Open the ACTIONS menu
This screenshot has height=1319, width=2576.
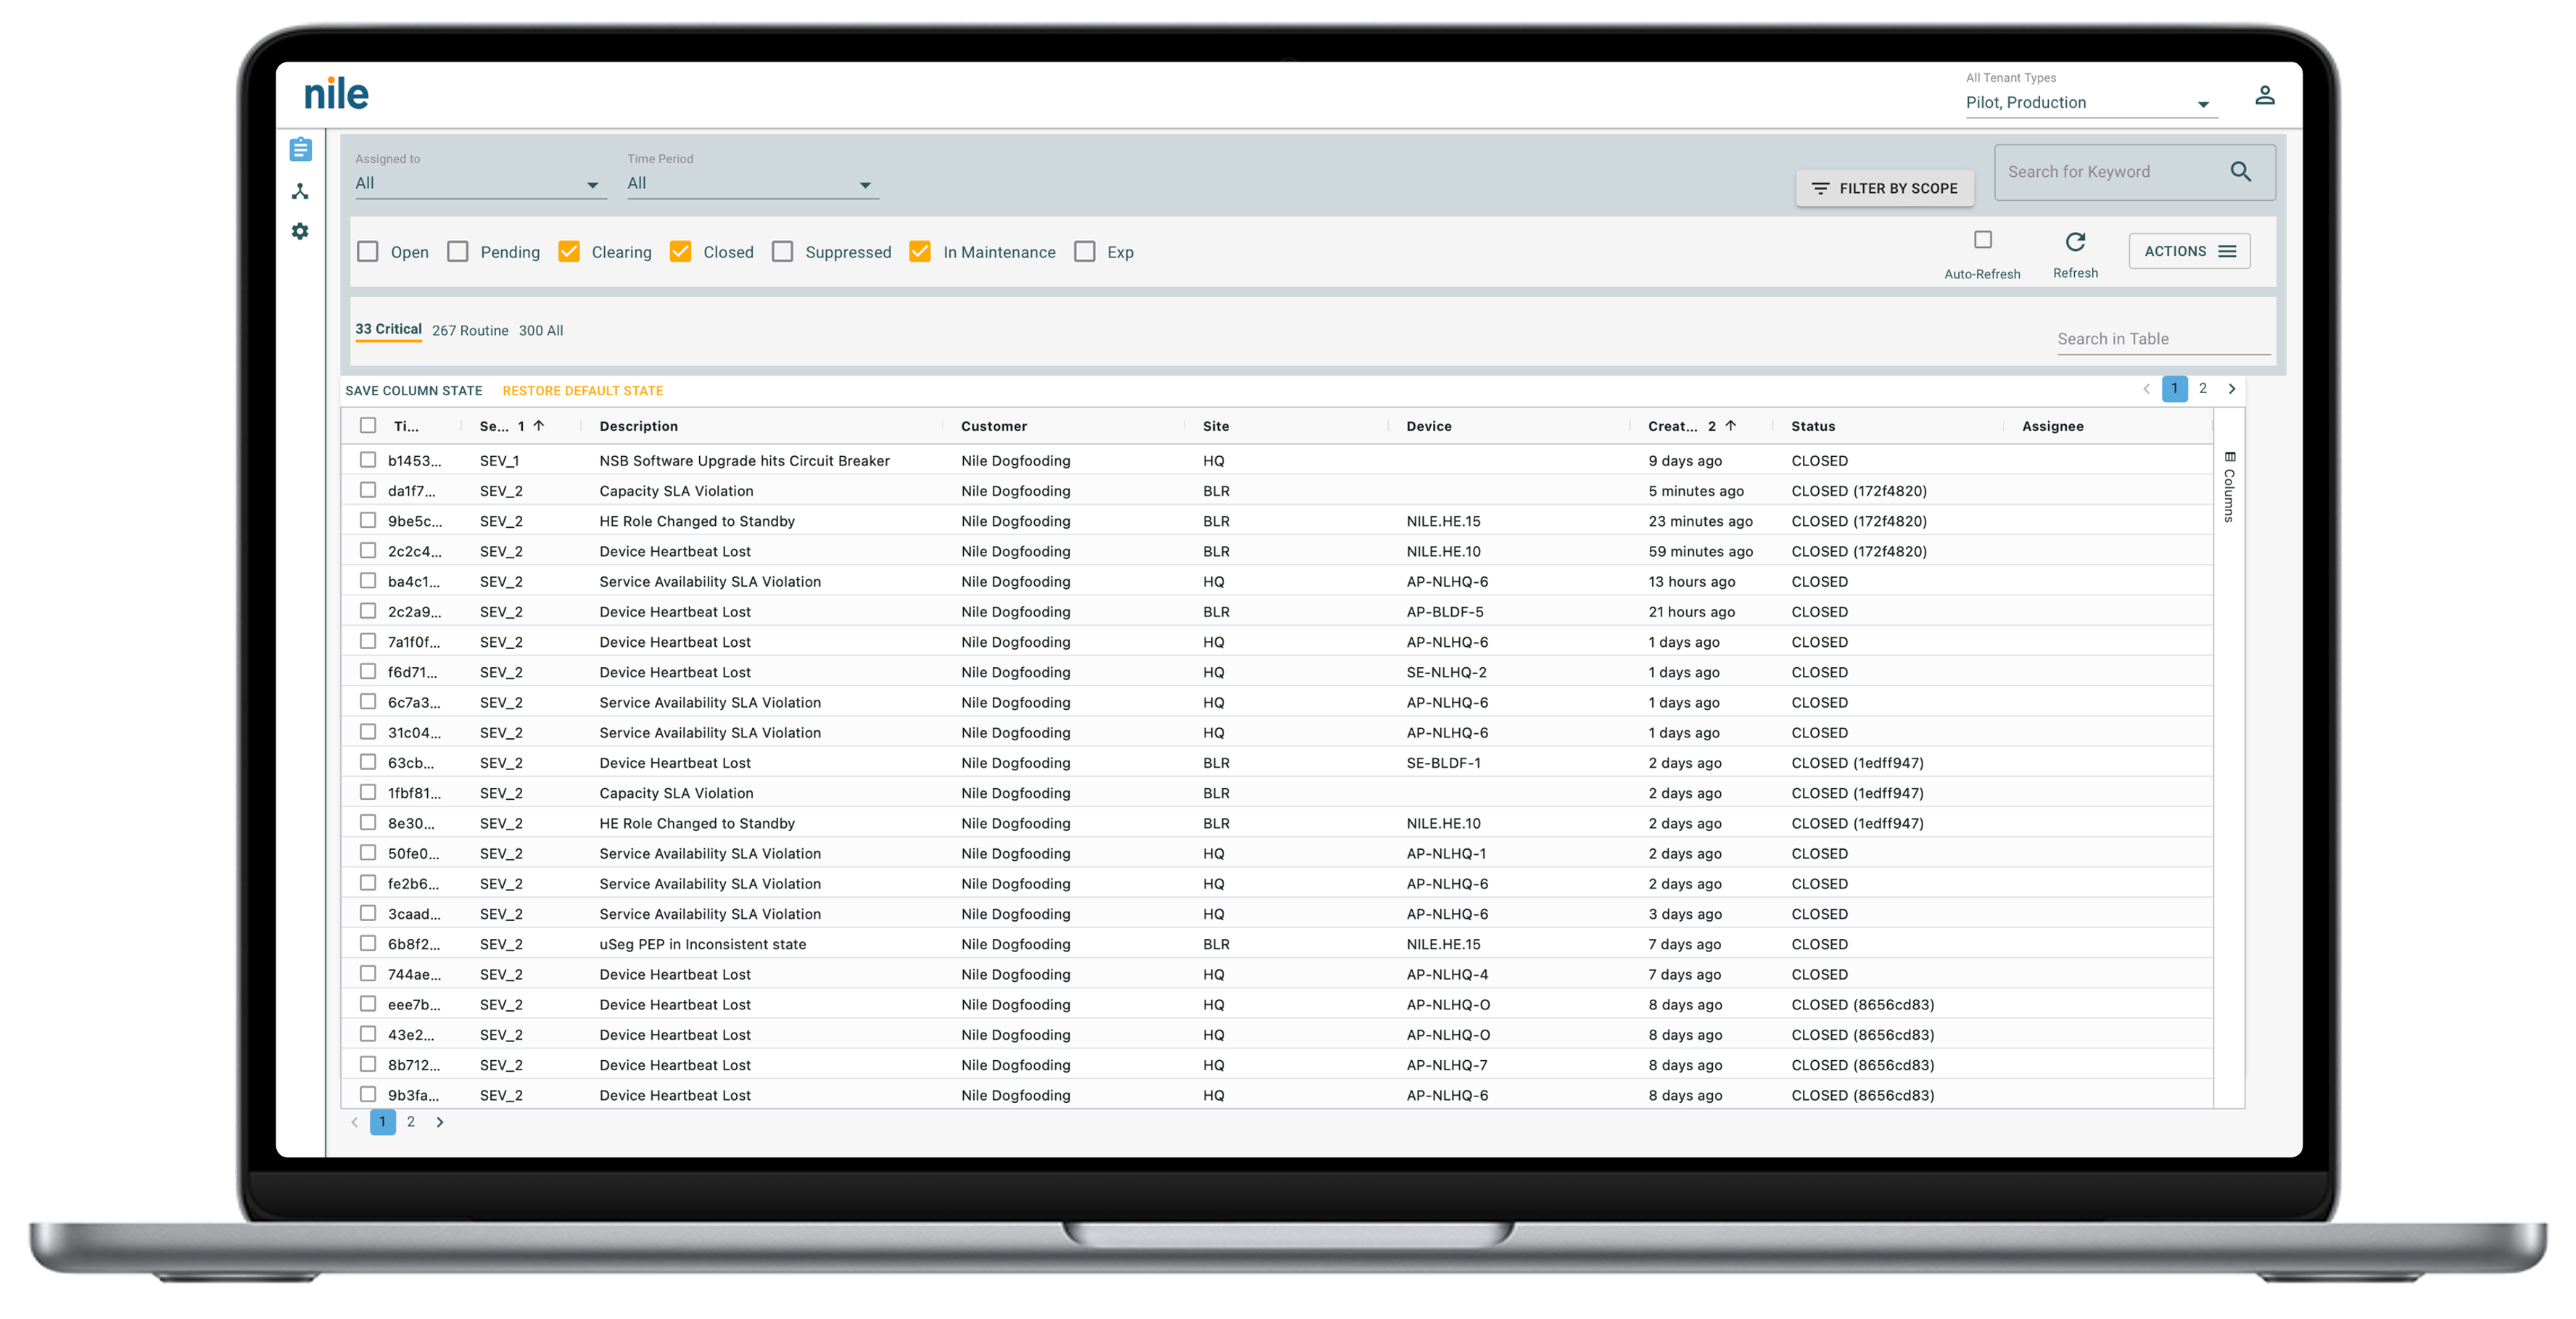(x=2189, y=251)
